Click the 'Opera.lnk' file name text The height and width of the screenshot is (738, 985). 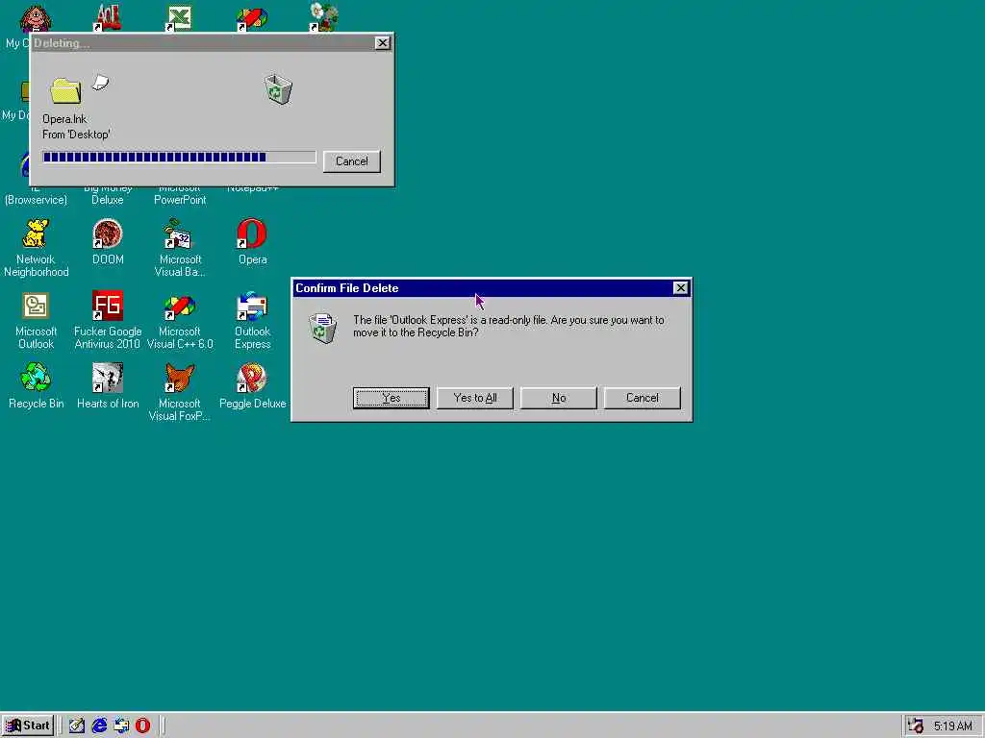(x=64, y=119)
